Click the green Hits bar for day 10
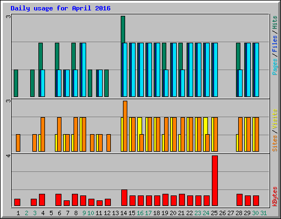This screenshot has width=281, height=219. pyautogui.click(x=90, y=83)
